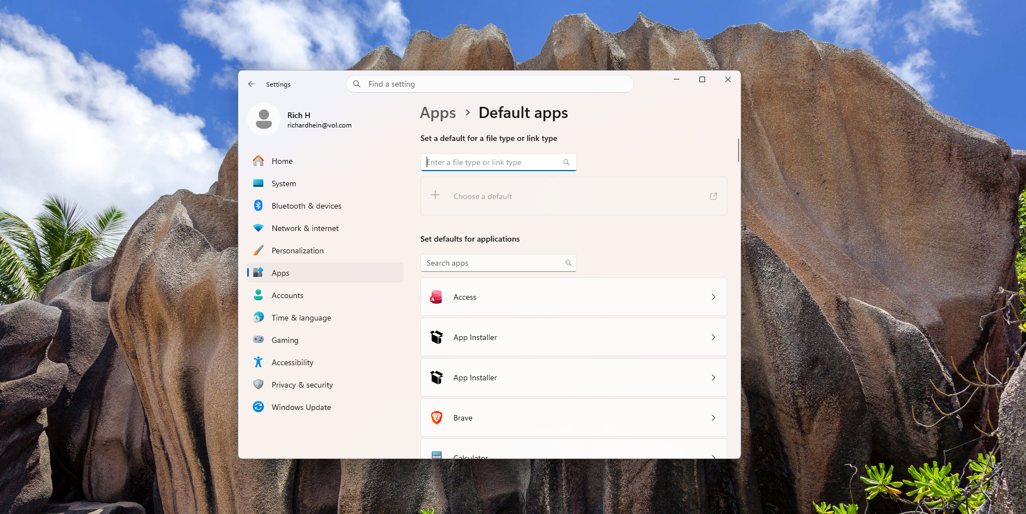The height and width of the screenshot is (514, 1026).
Task: Open the Personalization section
Action: click(325, 251)
